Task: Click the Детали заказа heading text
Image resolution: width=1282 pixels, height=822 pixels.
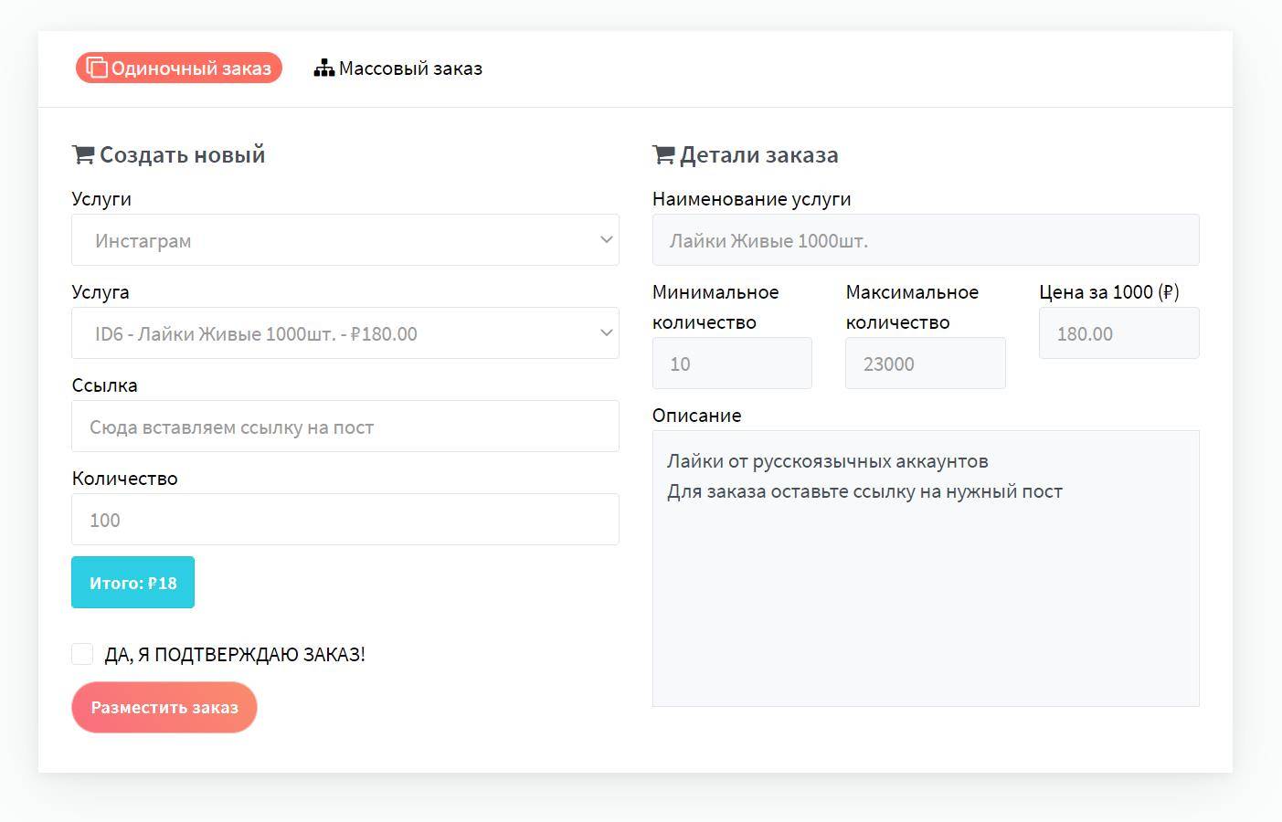Action: tap(758, 155)
